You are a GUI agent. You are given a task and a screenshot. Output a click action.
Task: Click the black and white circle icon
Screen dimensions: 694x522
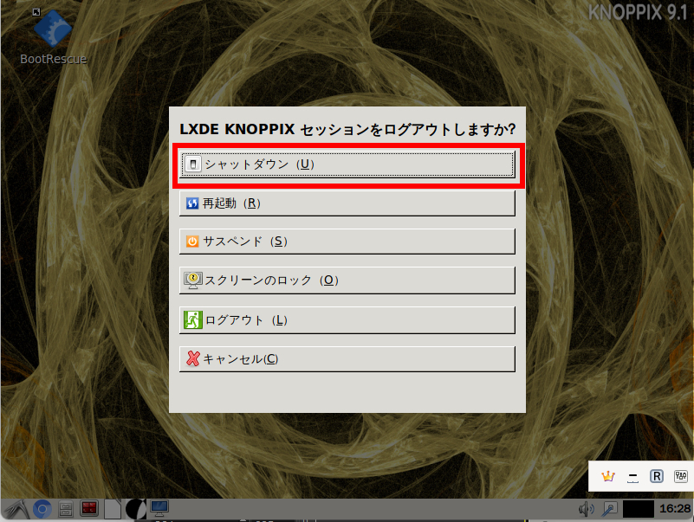(136, 509)
